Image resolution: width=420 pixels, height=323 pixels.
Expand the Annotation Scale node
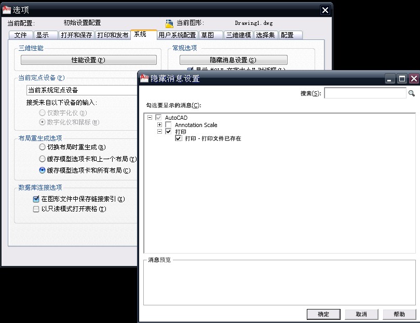160,124
